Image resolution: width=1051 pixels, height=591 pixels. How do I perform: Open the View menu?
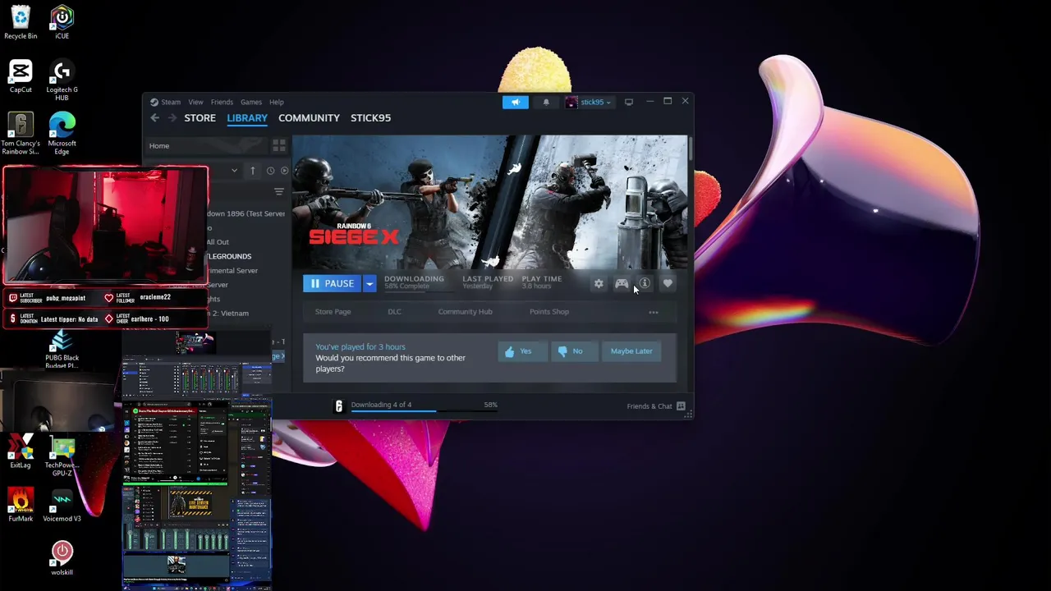tap(195, 102)
